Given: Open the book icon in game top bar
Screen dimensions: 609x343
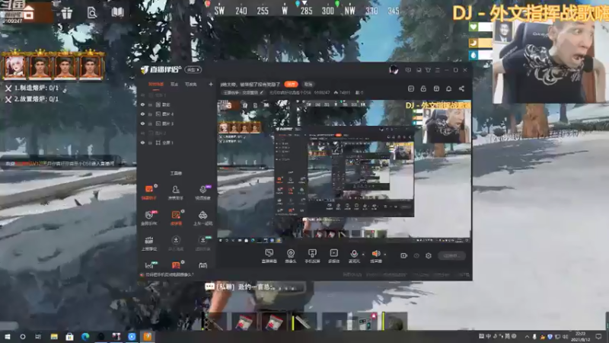Looking at the screenshot, I should pyautogui.click(x=118, y=12).
